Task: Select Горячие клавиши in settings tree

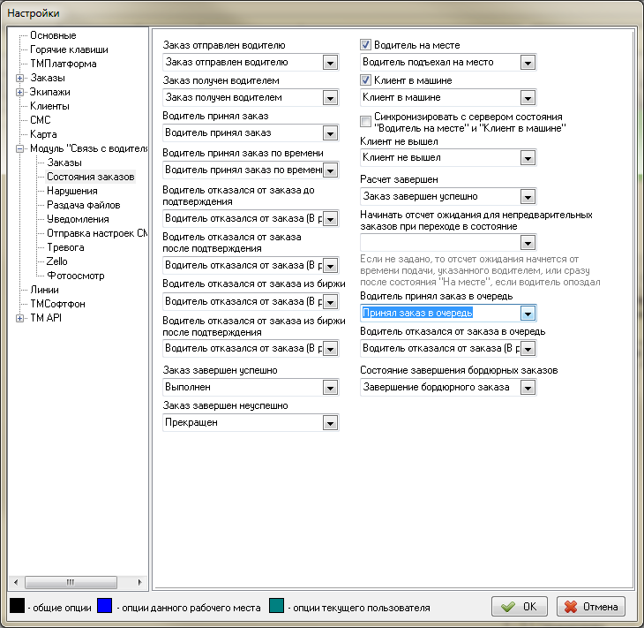Action: (63, 50)
